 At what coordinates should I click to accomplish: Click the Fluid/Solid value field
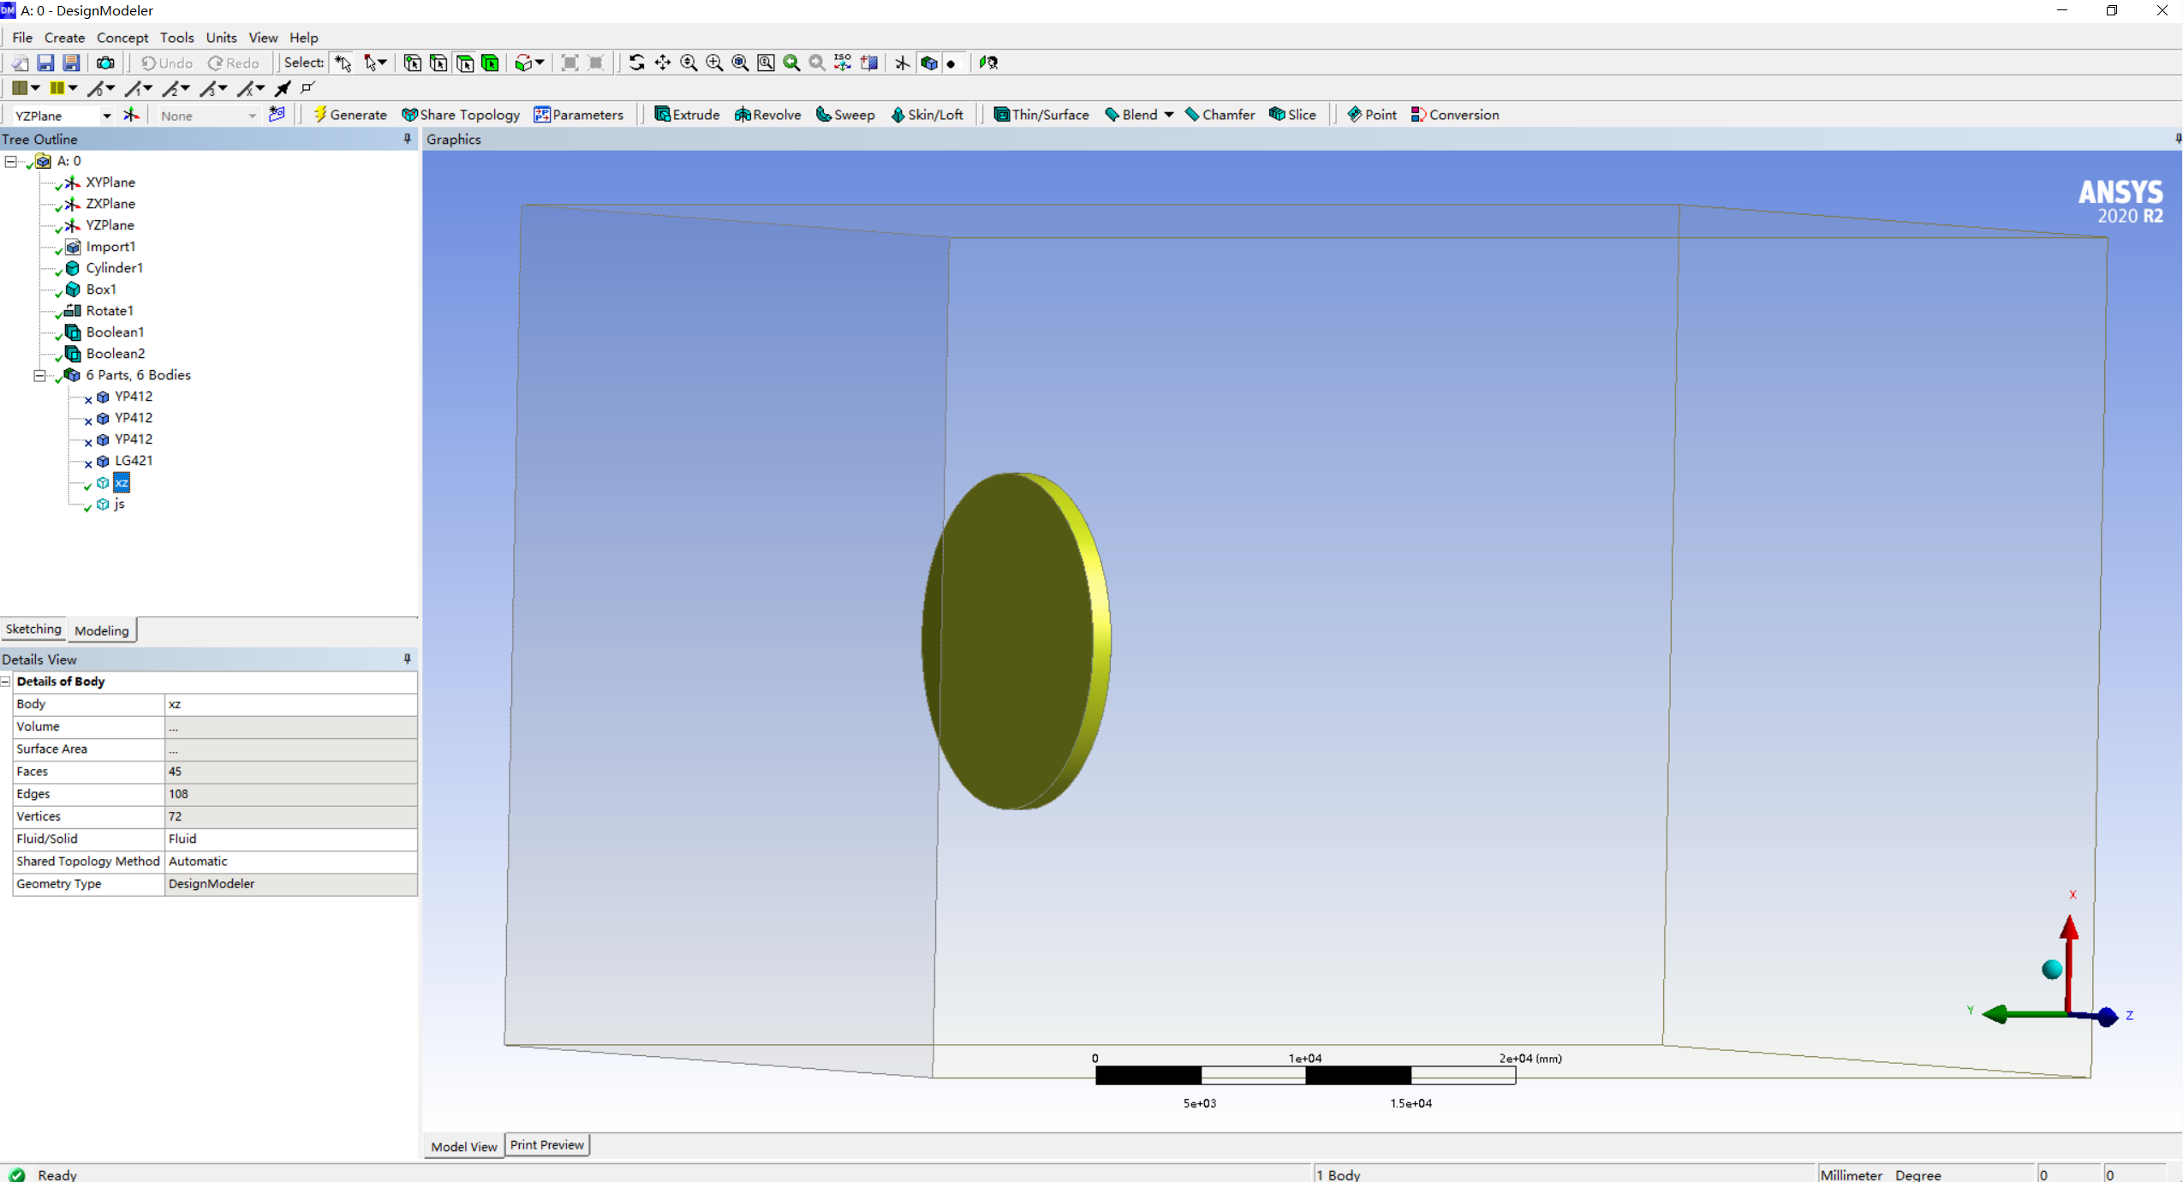pos(290,839)
